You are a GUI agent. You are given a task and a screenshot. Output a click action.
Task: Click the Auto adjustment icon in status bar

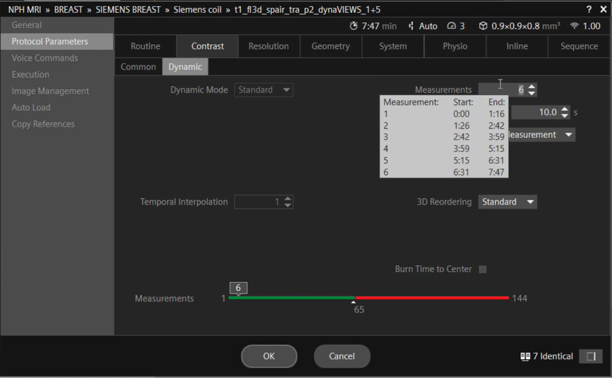[x=411, y=26]
